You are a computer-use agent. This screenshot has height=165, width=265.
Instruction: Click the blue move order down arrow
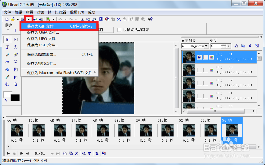pos(15,30)
